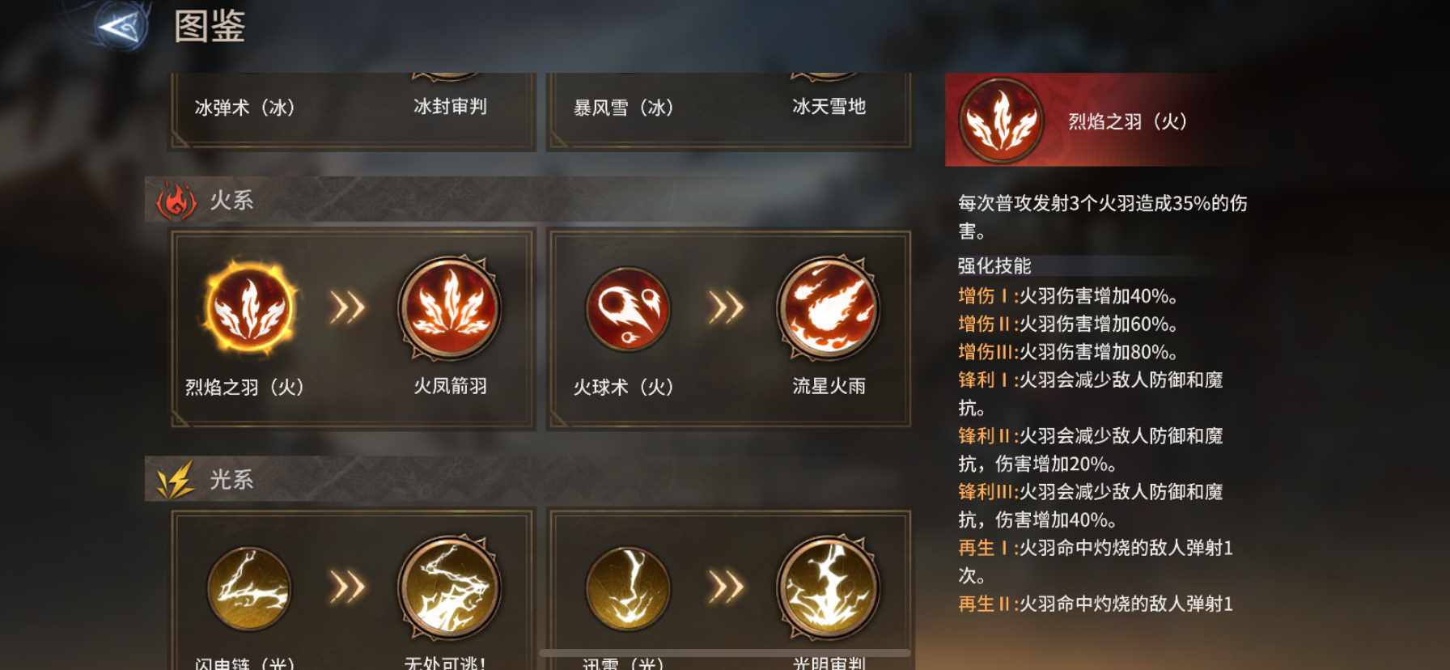The image size is (1450, 670).
Task: Open the 暴风雪（冰） skill entry
Action: point(624,107)
